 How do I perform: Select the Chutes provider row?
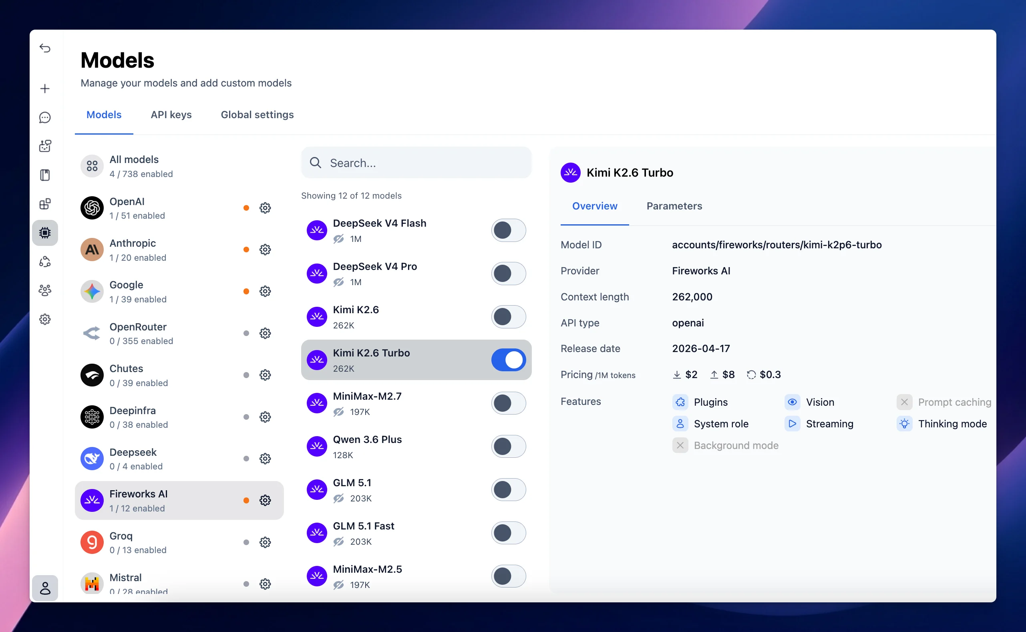tap(179, 375)
